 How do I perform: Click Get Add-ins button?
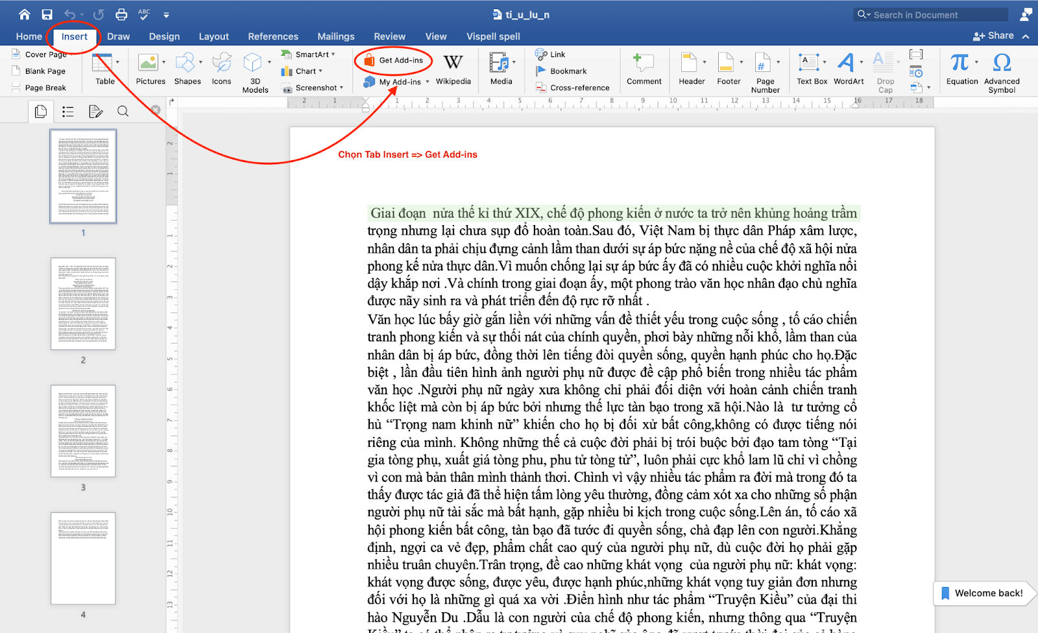point(394,60)
